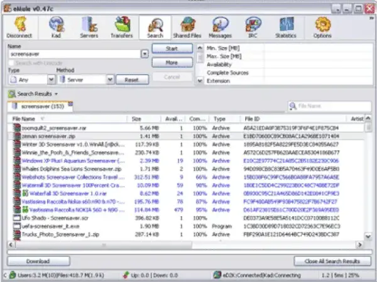Click the Start search button
The image size is (377, 282).
pos(172,48)
